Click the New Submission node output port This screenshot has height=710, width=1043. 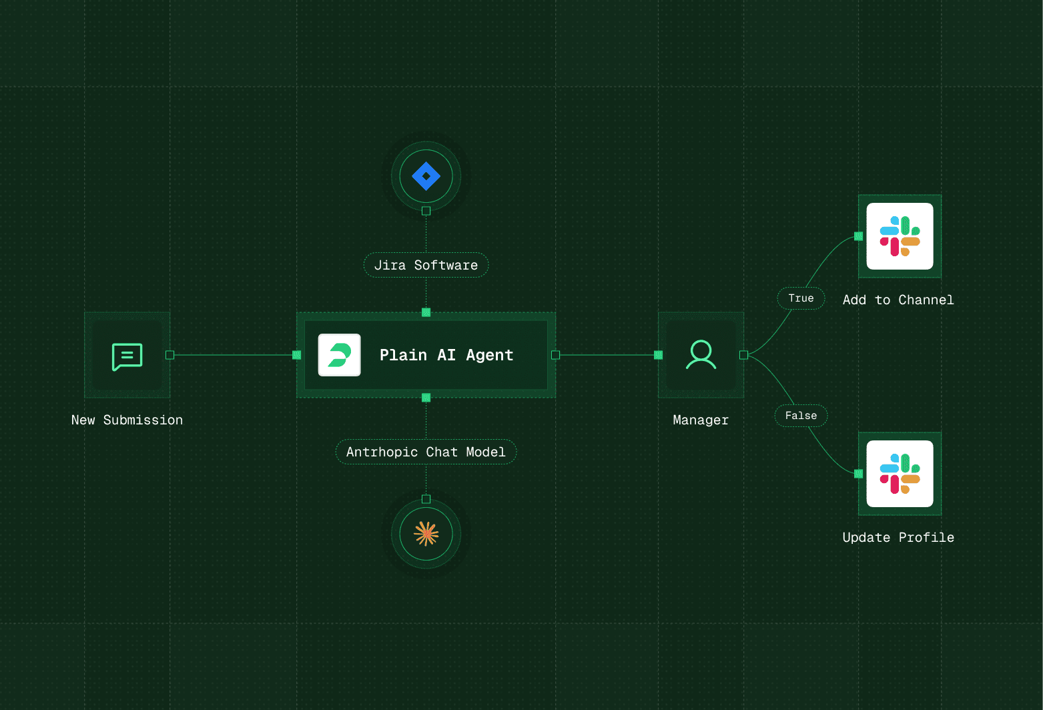(169, 355)
